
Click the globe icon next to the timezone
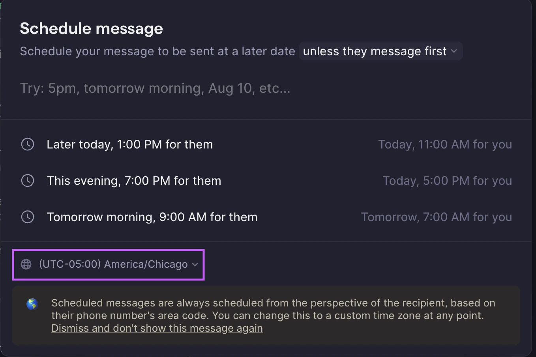(26, 264)
